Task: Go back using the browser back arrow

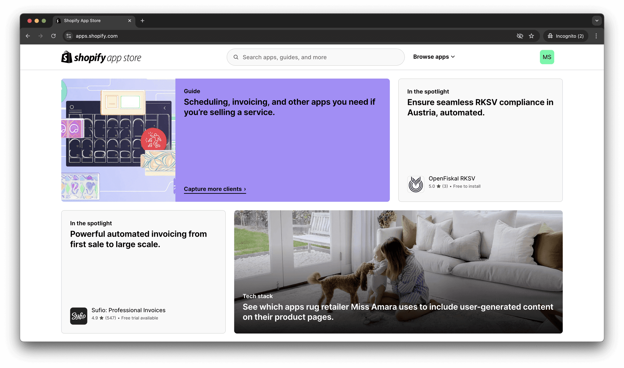Action: point(28,36)
